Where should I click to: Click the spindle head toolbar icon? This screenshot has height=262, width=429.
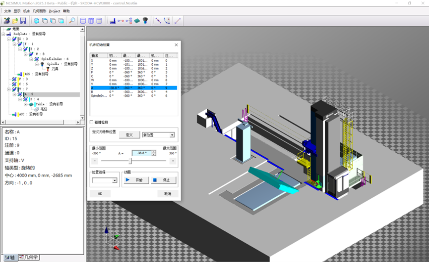(145, 21)
